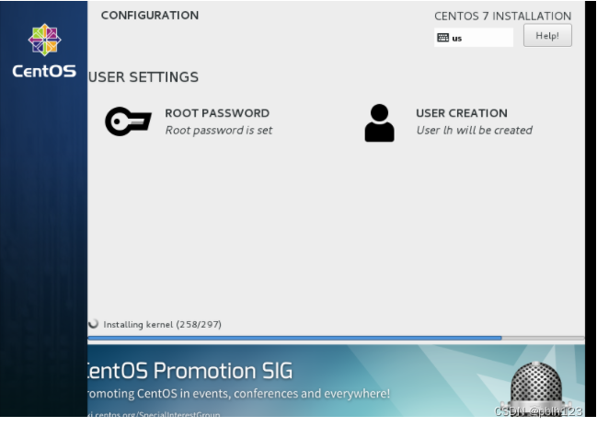
Task: Click the User Creation person icon
Action: click(x=379, y=123)
